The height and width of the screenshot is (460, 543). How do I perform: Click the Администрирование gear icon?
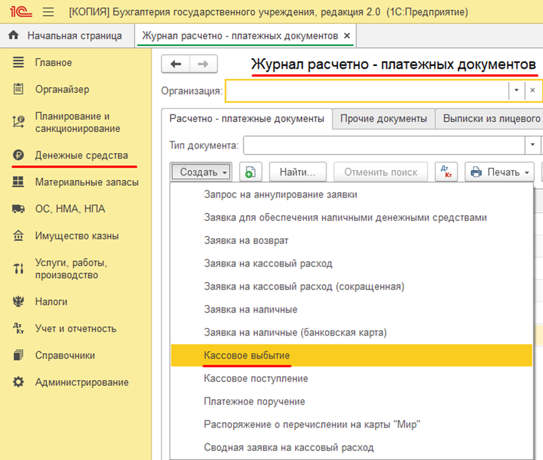(x=18, y=382)
